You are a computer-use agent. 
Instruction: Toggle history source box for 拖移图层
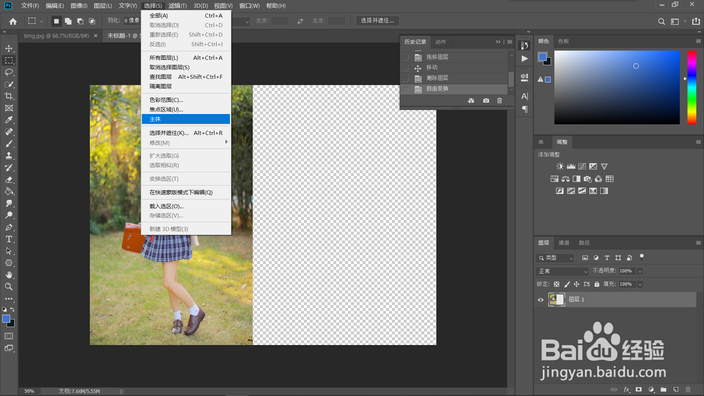[x=406, y=58]
